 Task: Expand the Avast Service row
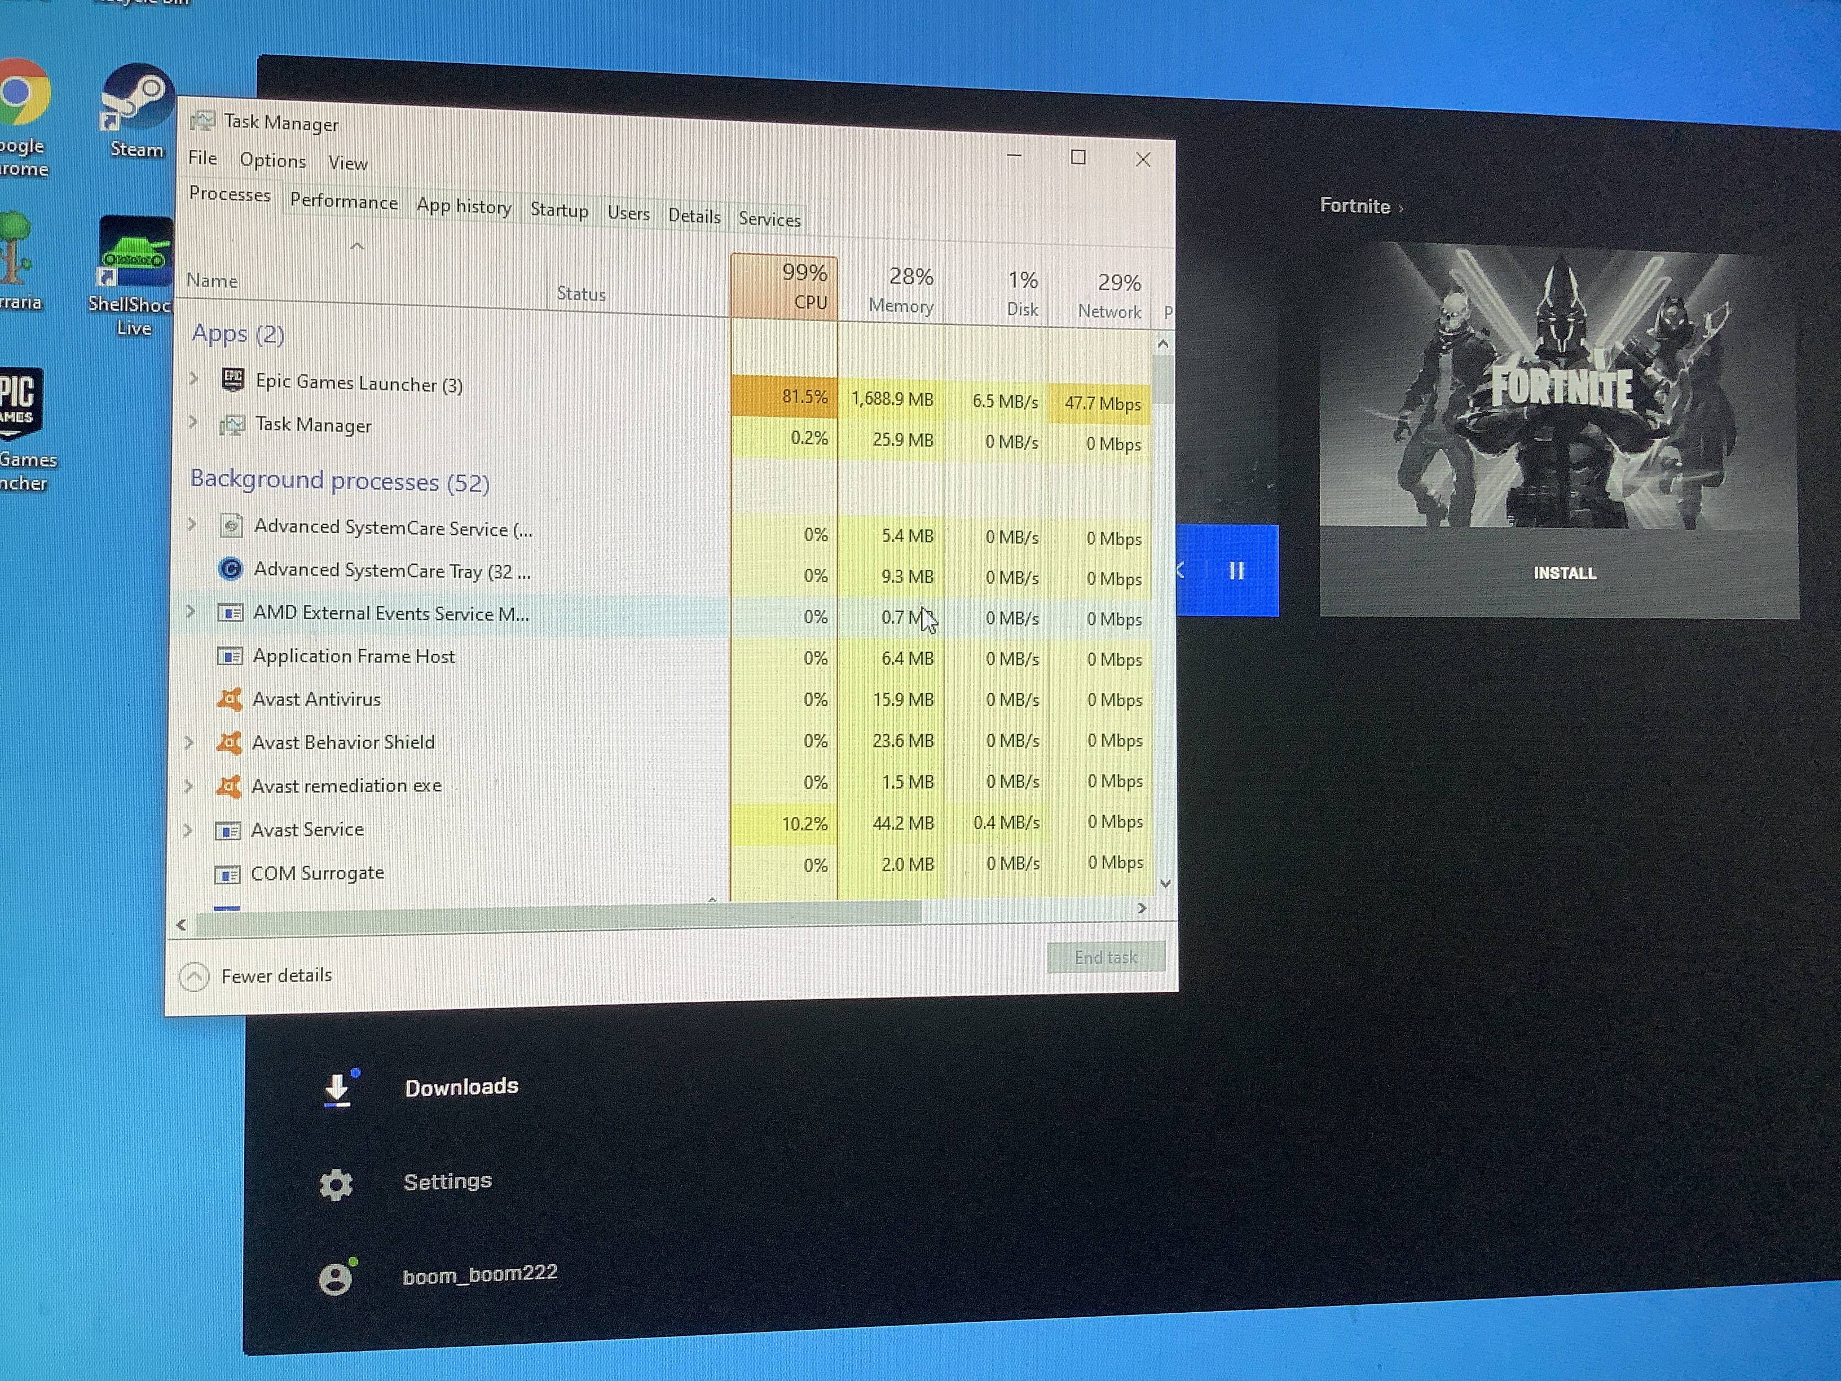click(x=187, y=830)
